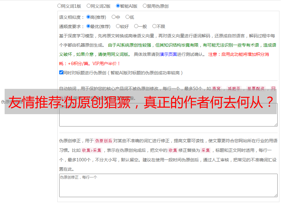Screen dimensions: 281x203
Task: Toggle 同时对标题进行伪原创 checkbox
Action: (61, 72)
